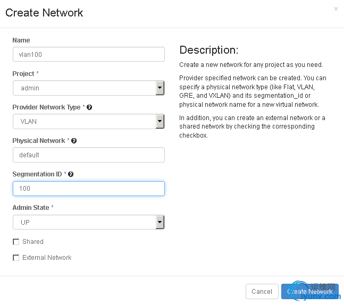Check the Shared checkbox
344x305 pixels.
[x=16, y=242]
